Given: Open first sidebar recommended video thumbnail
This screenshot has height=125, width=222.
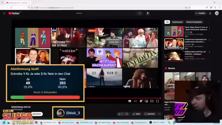Looking at the screenshot, I should click(174, 31).
